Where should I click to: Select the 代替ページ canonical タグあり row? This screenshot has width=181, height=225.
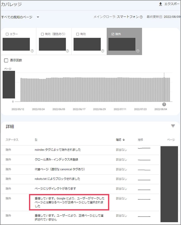coord(60,169)
